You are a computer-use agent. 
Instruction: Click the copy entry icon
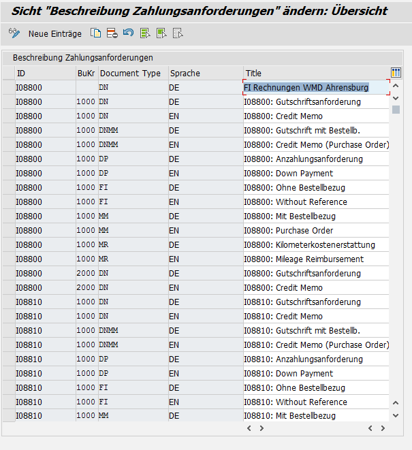pyautogui.click(x=96, y=33)
